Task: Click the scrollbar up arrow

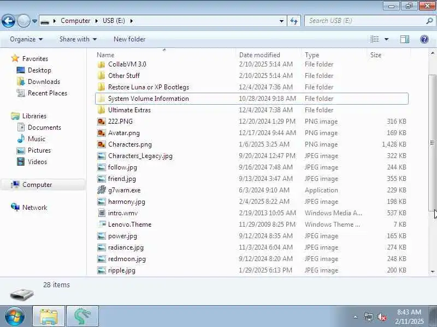Action: click(432, 52)
